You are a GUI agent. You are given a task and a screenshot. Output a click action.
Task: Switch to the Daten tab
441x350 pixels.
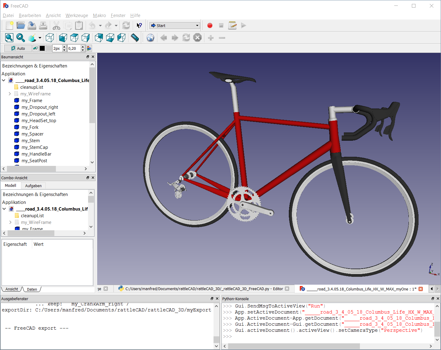pyautogui.click(x=32, y=289)
